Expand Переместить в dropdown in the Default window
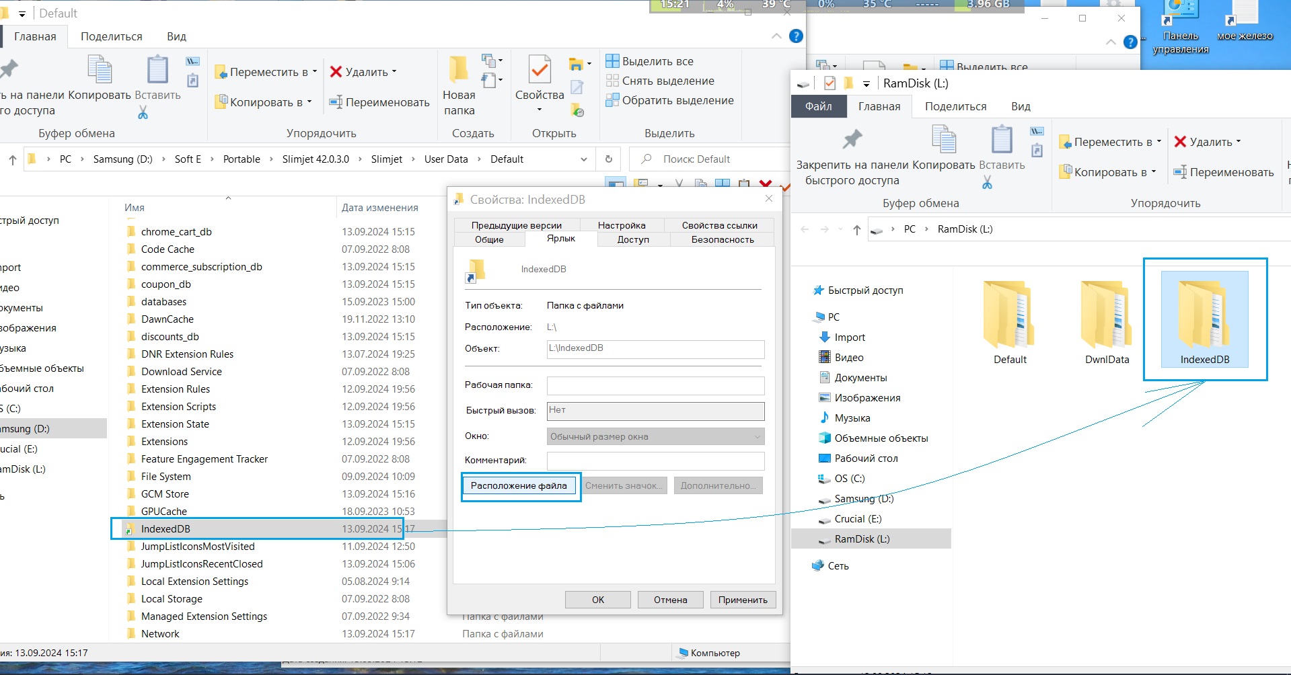The width and height of the screenshot is (1291, 675). pyautogui.click(x=314, y=71)
